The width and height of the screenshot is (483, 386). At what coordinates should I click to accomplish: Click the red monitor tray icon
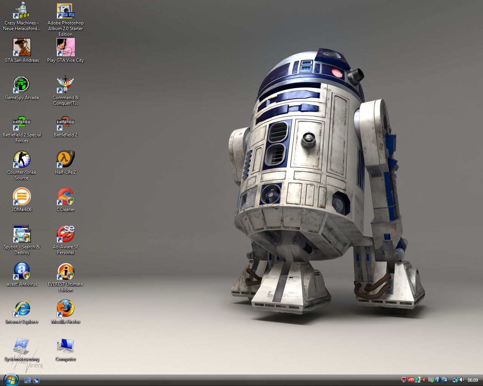point(404,380)
